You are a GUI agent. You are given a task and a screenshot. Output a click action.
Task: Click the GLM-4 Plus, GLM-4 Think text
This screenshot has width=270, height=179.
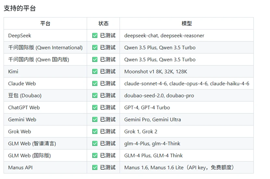coord(153,155)
